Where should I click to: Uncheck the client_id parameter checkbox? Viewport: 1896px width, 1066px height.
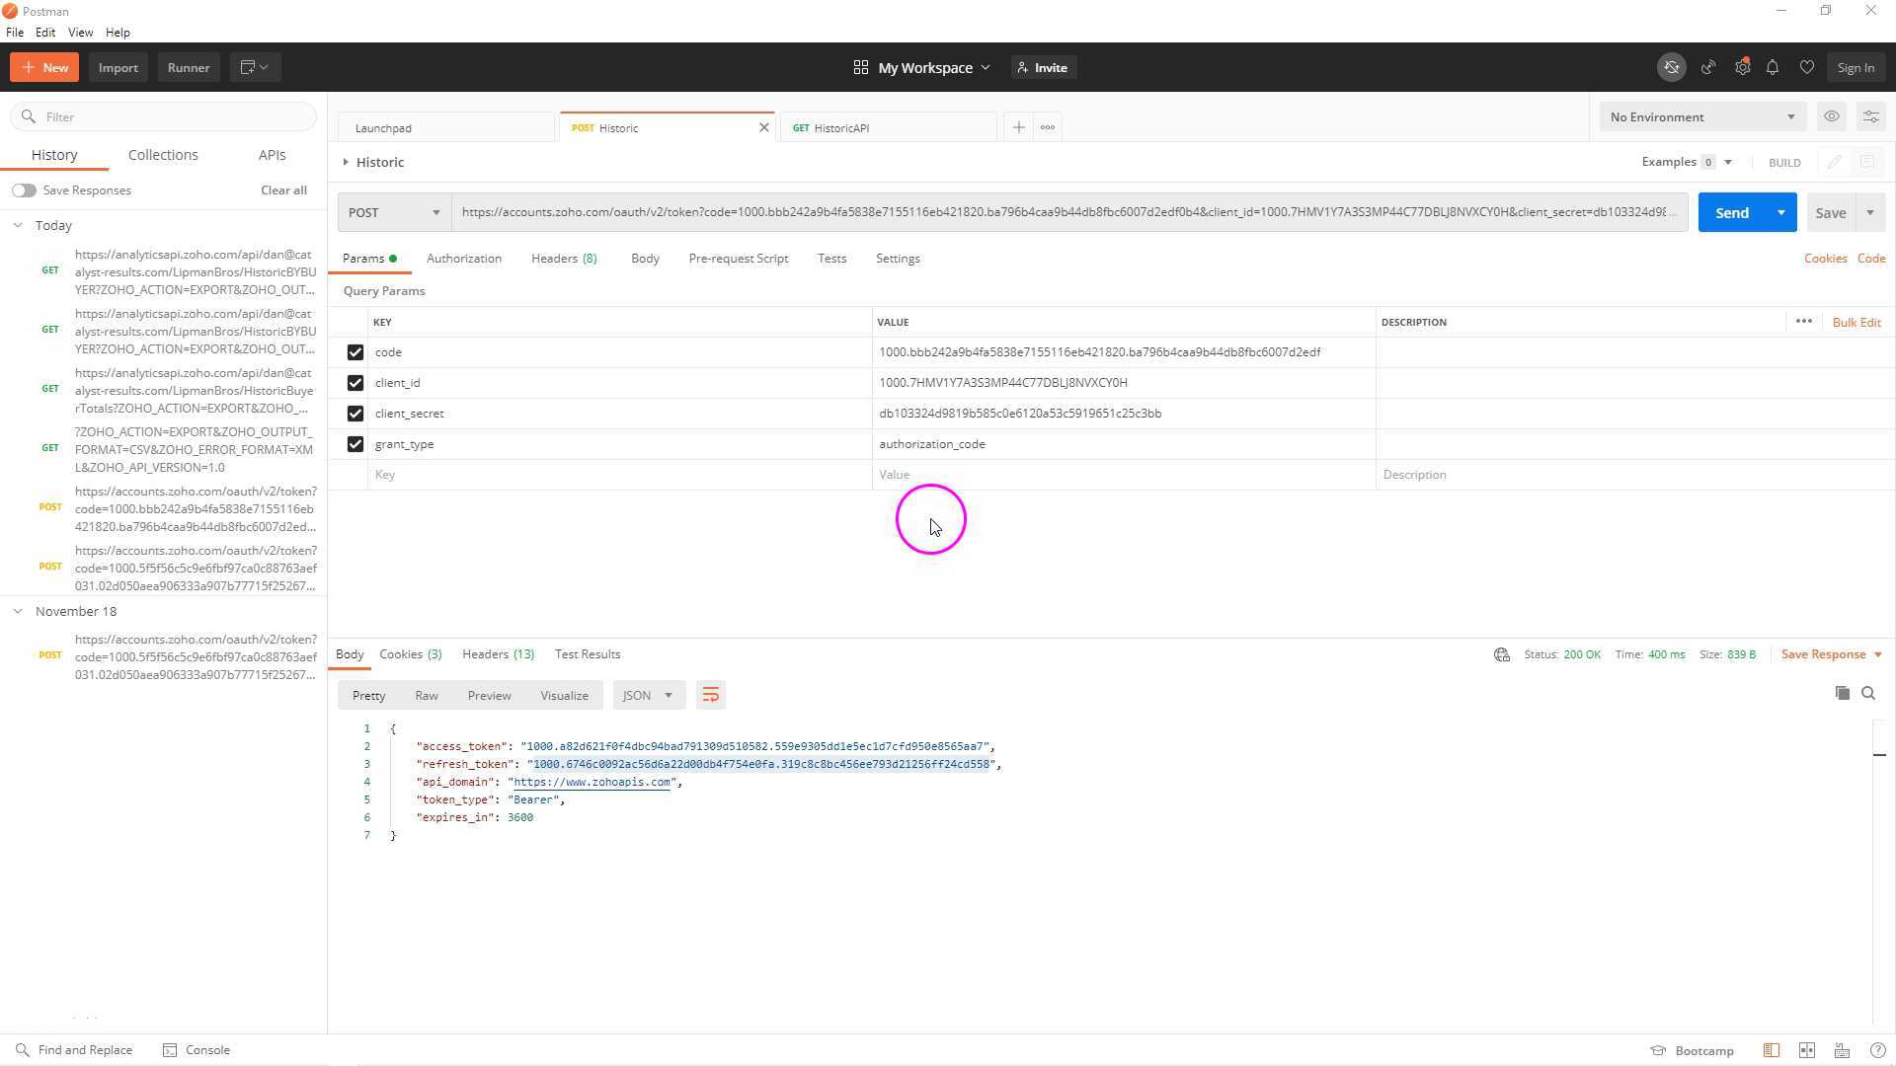[355, 383]
